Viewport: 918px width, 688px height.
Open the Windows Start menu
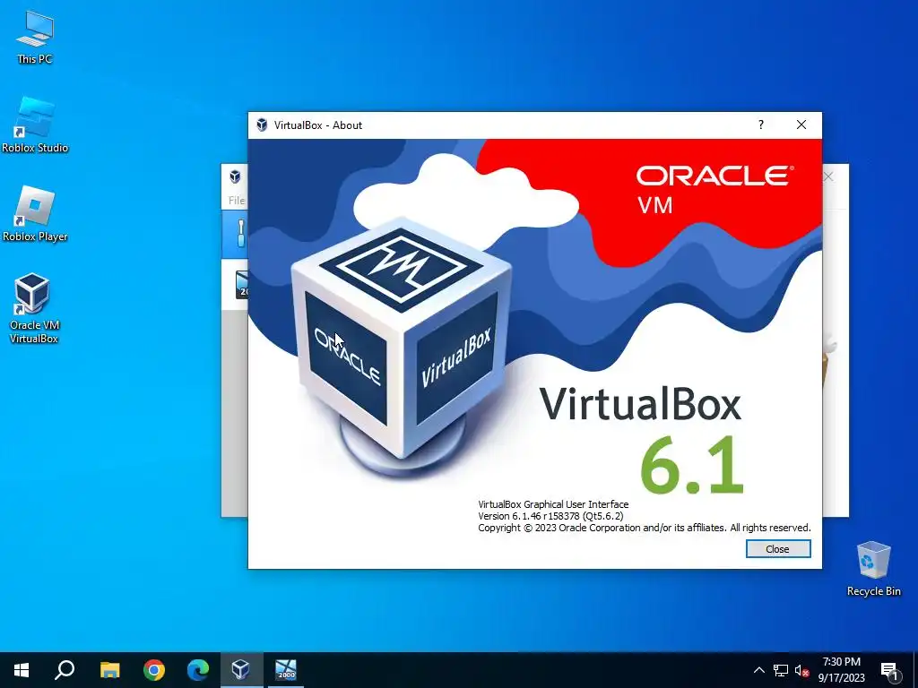pos(22,670)
